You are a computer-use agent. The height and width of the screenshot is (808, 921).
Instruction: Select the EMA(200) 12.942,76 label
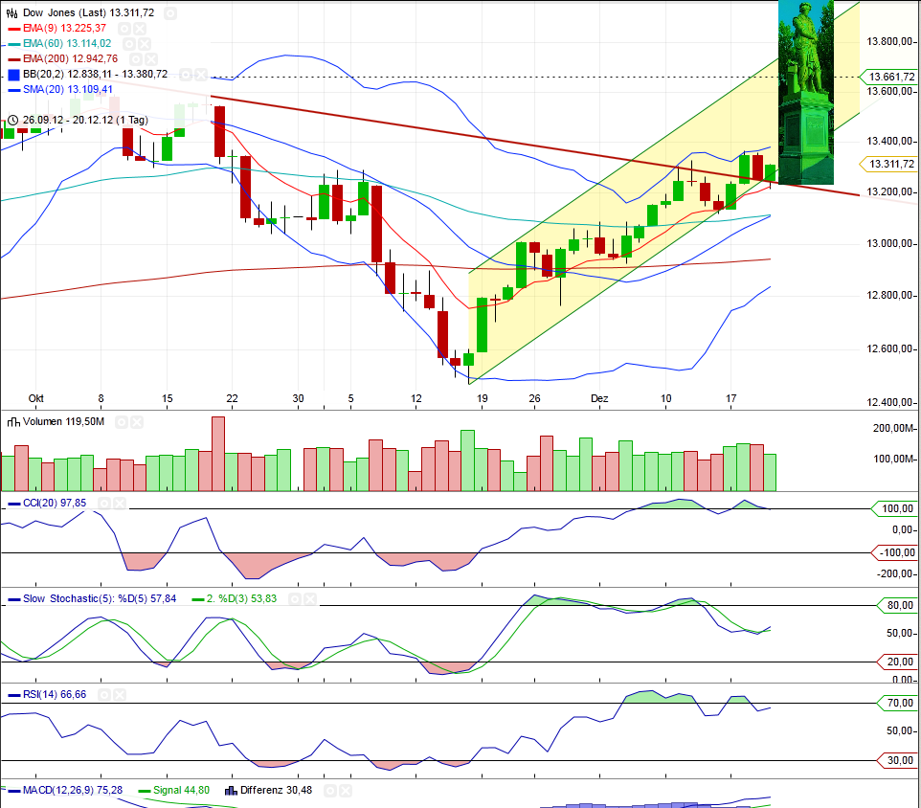(71, 58)
